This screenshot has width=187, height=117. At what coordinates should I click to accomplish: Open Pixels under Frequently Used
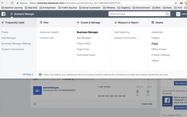tap(5, 32)
